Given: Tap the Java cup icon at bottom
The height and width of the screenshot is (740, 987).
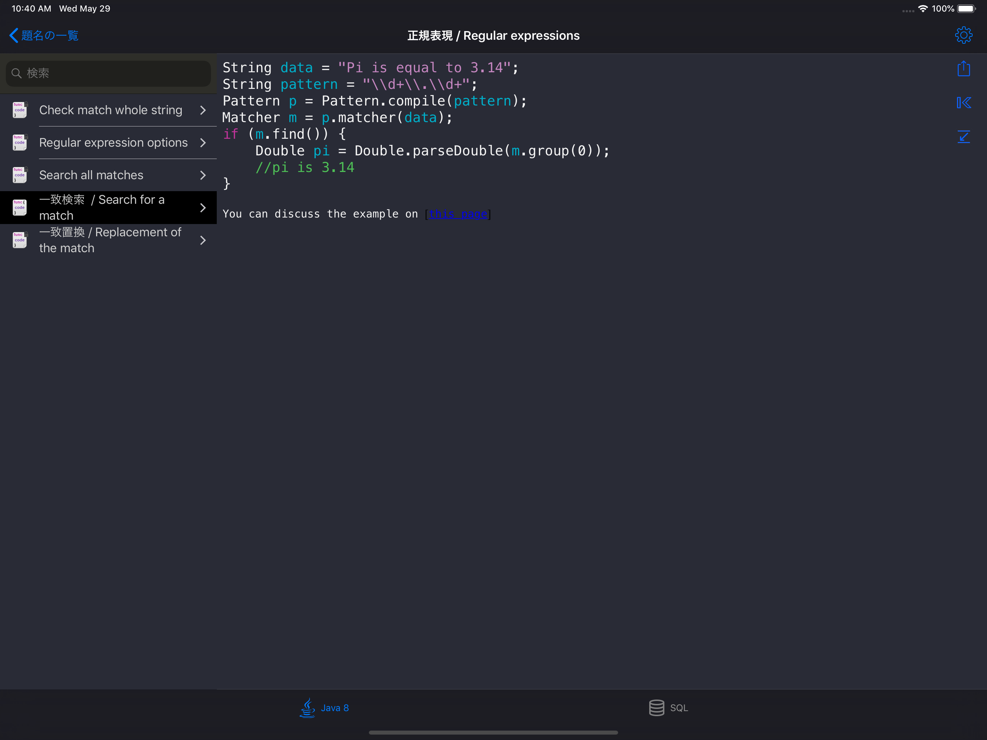Looking at the screenshot, I should [x=307, y=707].
